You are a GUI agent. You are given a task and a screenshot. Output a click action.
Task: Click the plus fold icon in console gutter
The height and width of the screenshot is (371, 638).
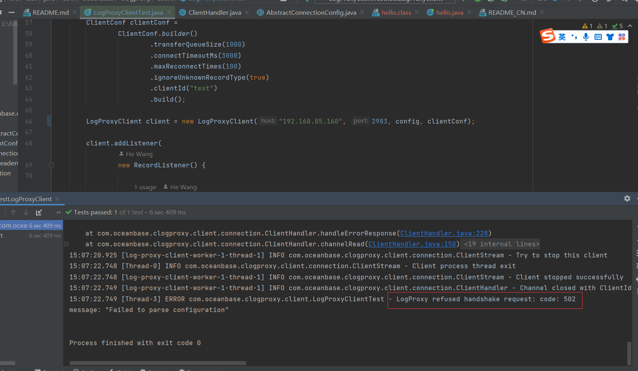[67, 244]
